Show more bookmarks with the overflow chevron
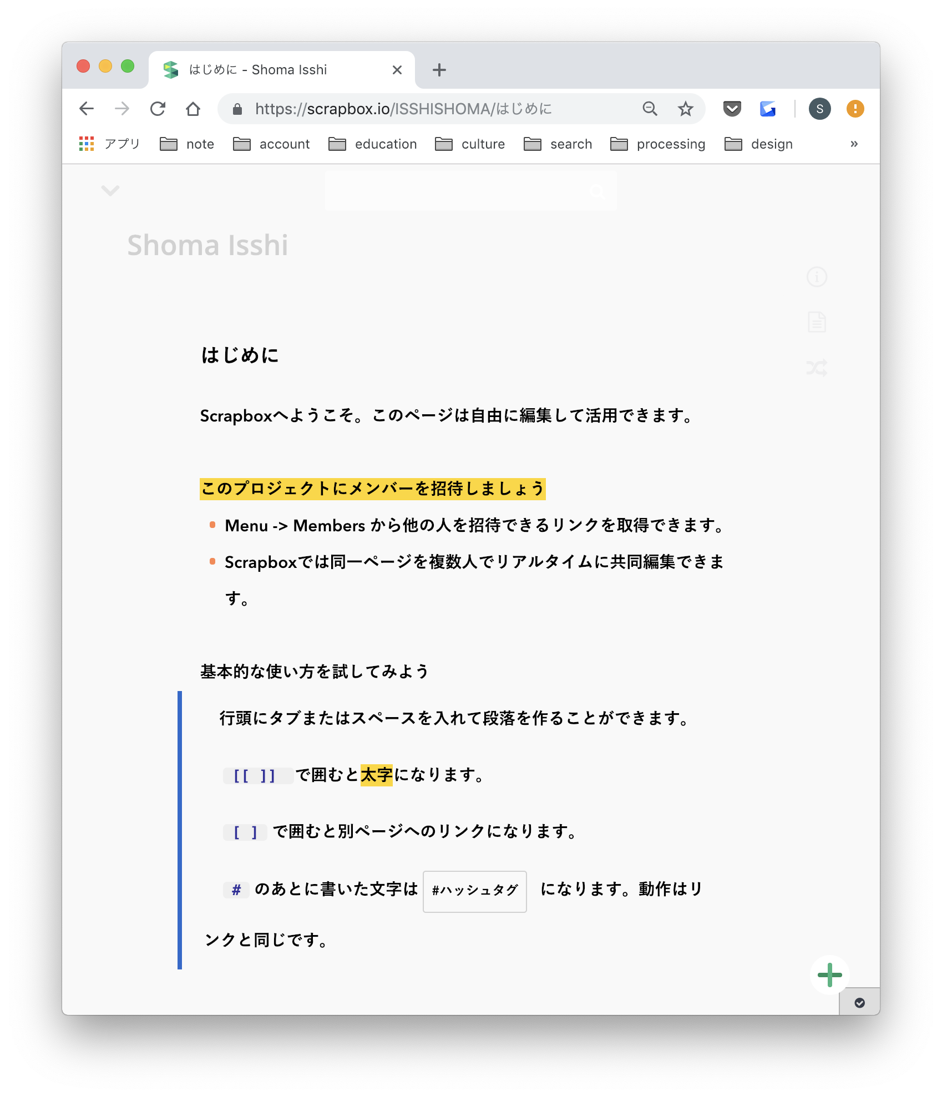 click(x=854, y=144)
